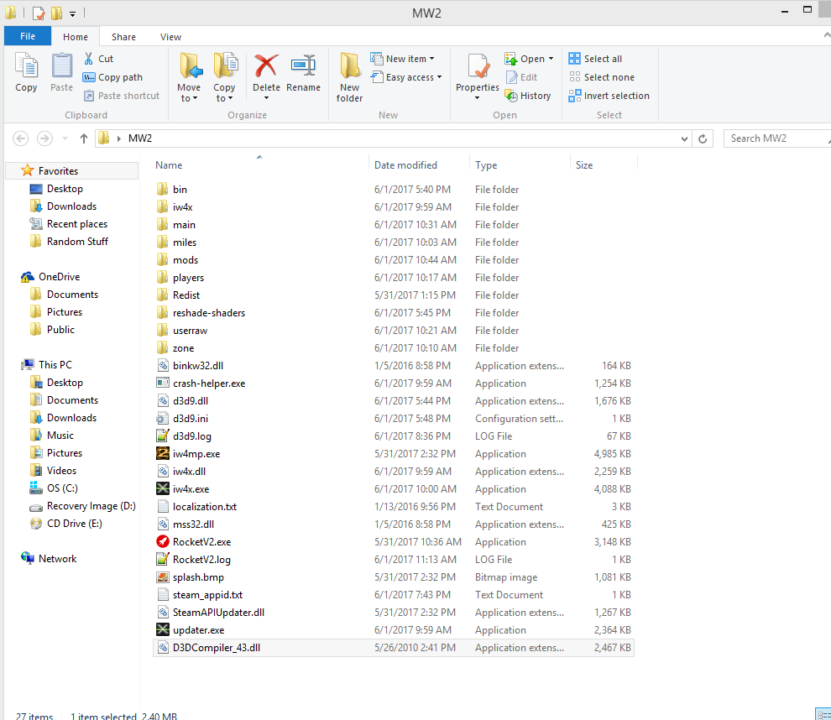
Task: Open CD Drive (E:)
Action: click(x=74, y=524)
